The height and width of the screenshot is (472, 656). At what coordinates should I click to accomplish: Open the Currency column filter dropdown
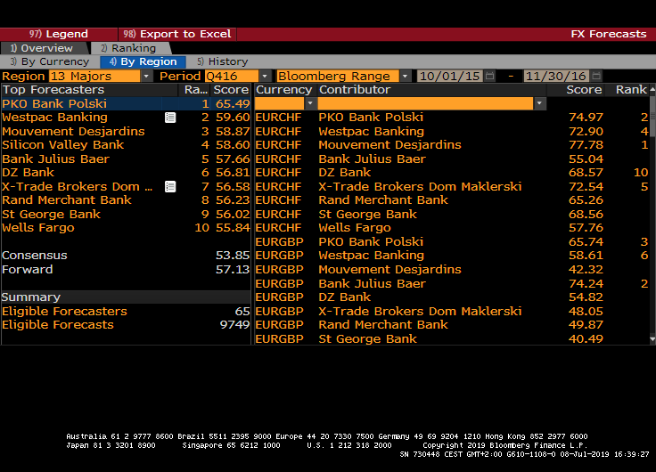310,104
